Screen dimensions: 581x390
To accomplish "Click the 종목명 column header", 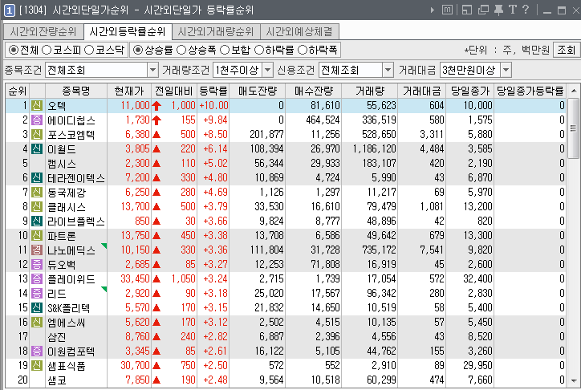I will click(x=76, y=91).
